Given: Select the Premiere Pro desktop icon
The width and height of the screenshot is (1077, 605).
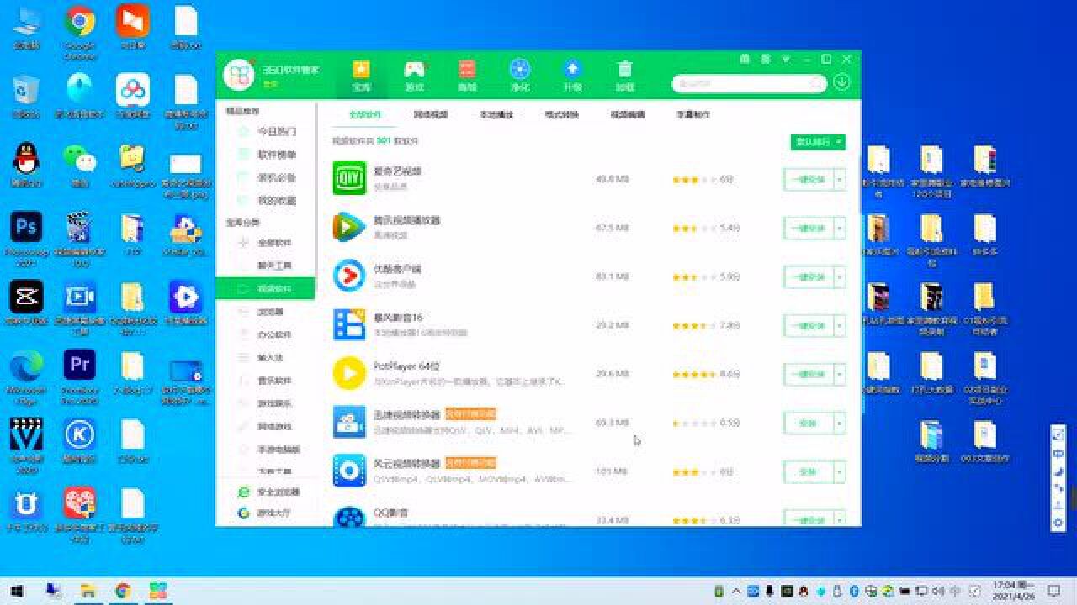Looking at the screenshot, I should (x=80, y=376).
